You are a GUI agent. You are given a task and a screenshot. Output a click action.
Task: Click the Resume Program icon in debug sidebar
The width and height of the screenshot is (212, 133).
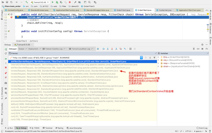(x=6, y=59)
